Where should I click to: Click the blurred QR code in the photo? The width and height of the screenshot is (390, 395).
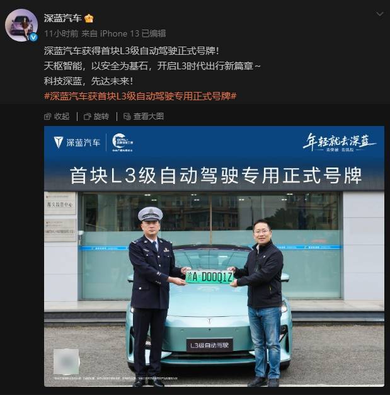pos(66,362)
